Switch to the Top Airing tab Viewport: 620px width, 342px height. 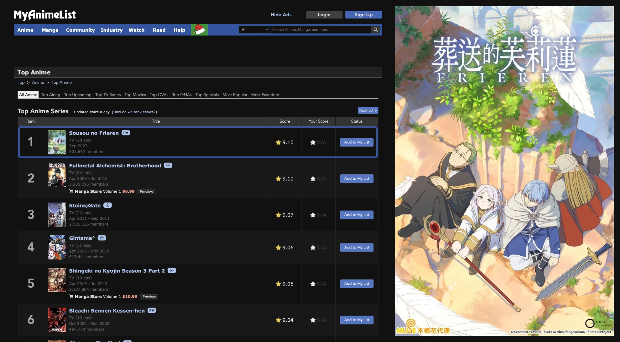tap(50, 94)
